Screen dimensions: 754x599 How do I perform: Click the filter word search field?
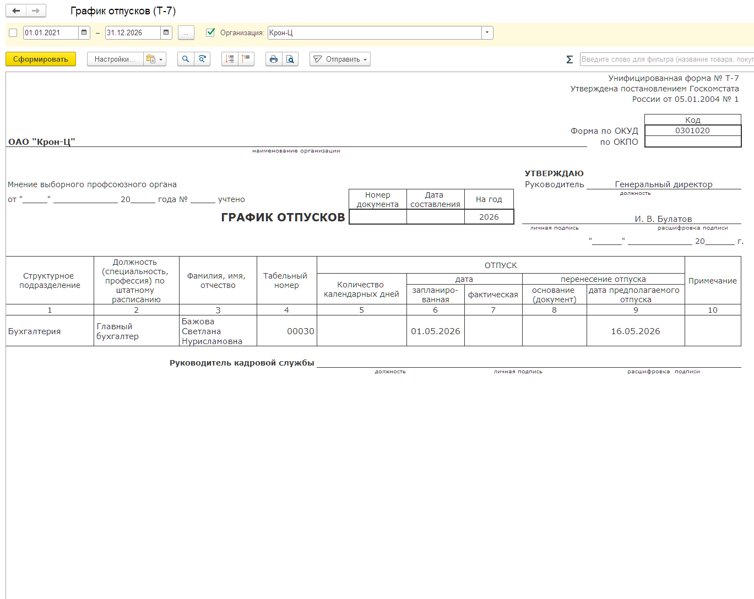click(x=666, y=59)
